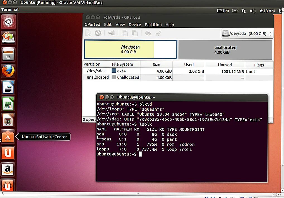Click the sda1 line in lsblk output

point(137,139)
